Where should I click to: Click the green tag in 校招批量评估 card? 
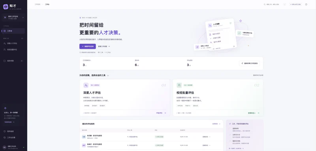point(188,85)
